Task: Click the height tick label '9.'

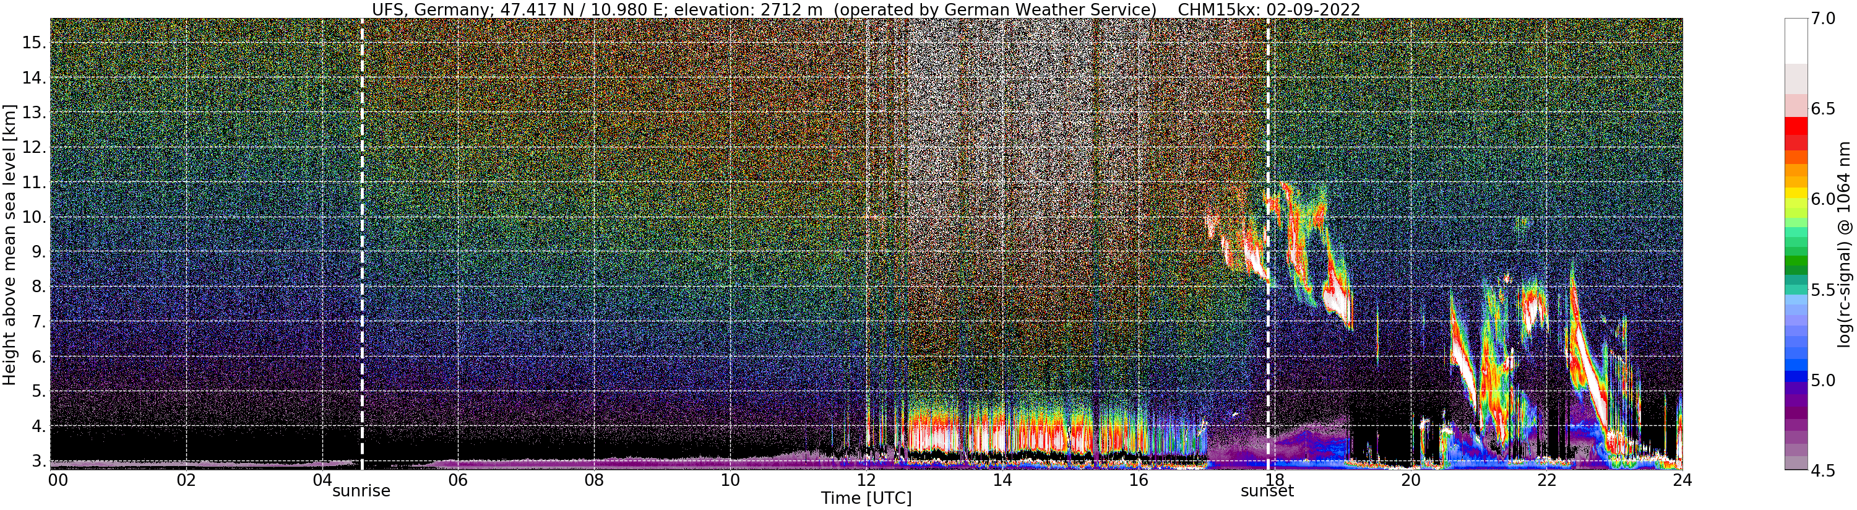Action: click(x=38, y=253)
